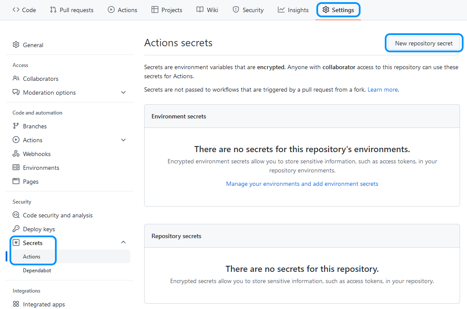Click the Code and automation section label
The image size is (467, 309).
click(37, 113)
